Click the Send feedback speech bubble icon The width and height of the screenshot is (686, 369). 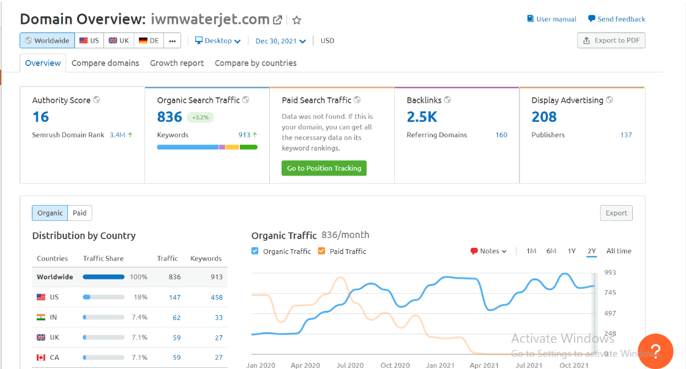click(x=592, y=19)
